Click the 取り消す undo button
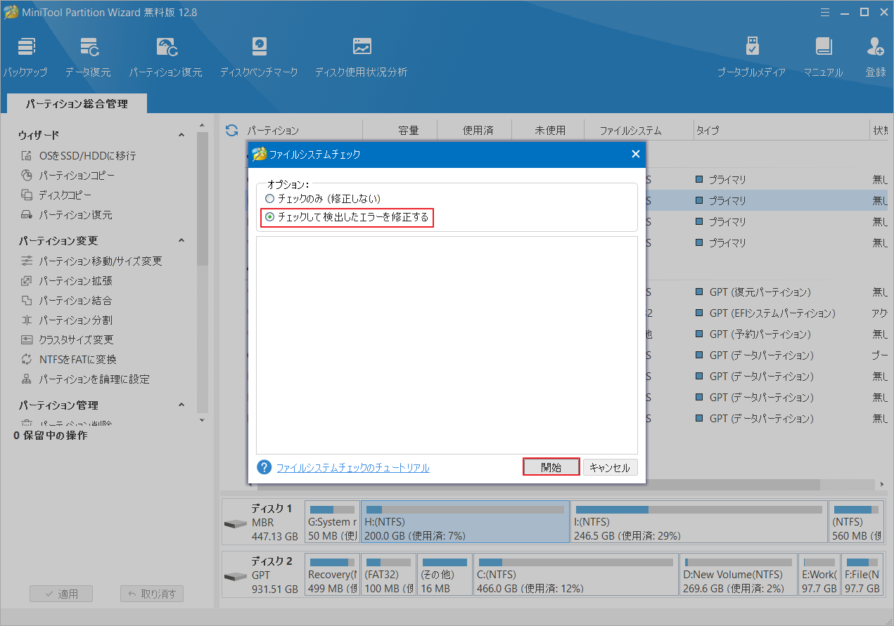This screenshot has height=626, width=894. click(x=152, y=594)
